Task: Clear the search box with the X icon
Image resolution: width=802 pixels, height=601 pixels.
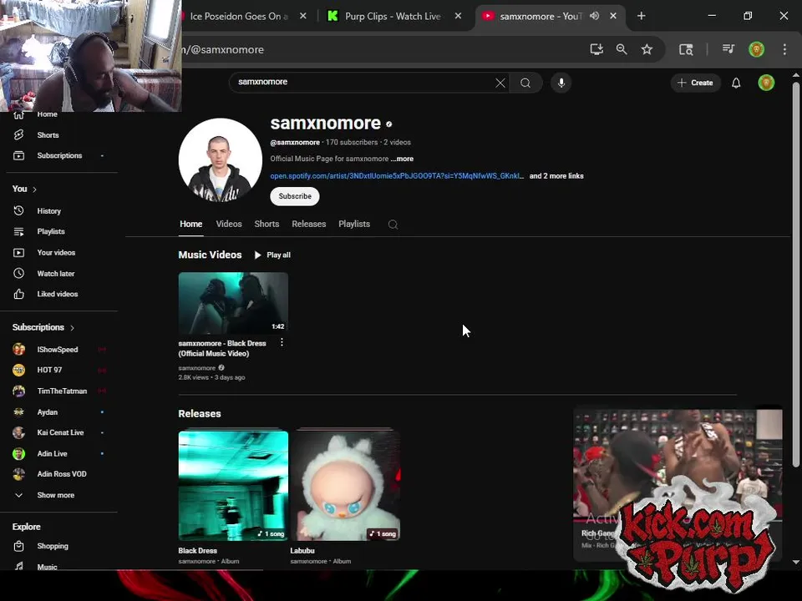Action: point(500,83)
